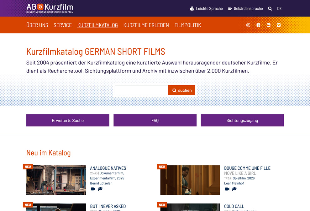Image resolution: width=310 pixels, height=211 pixels.
Task: Open the Facebook social icon
Action: click(258, 25)
